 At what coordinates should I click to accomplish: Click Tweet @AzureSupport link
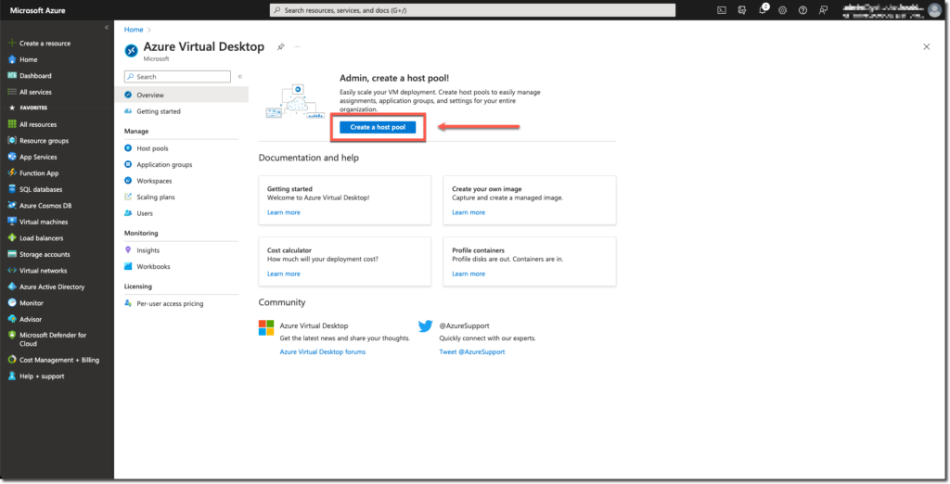coord(472,352)
